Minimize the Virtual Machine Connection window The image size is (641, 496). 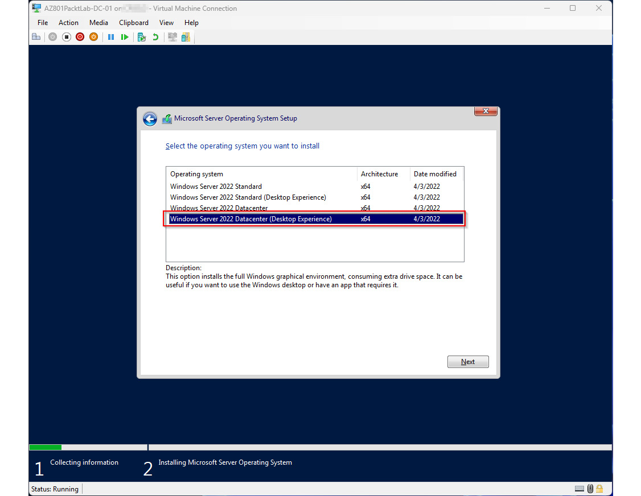(x=547, y=8)
